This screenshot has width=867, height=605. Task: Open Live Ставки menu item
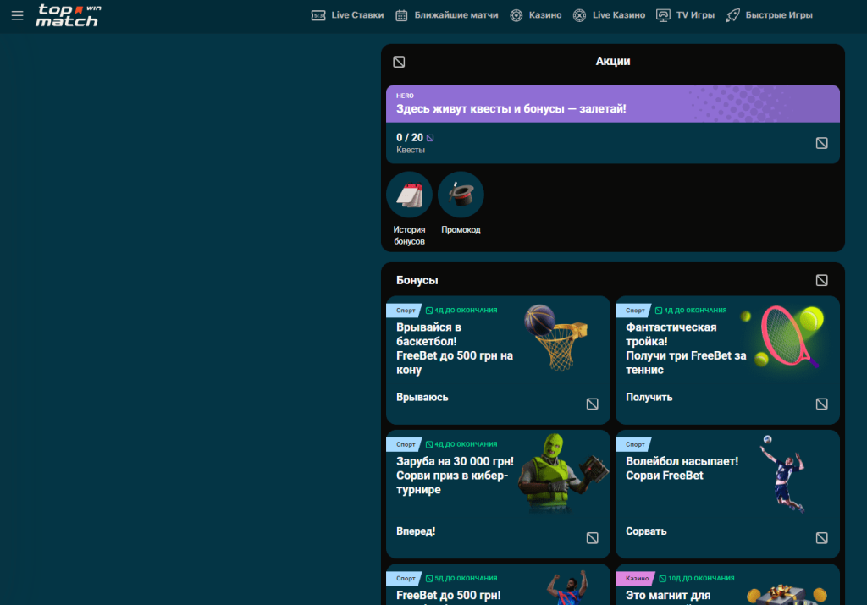tap(347, 15)
